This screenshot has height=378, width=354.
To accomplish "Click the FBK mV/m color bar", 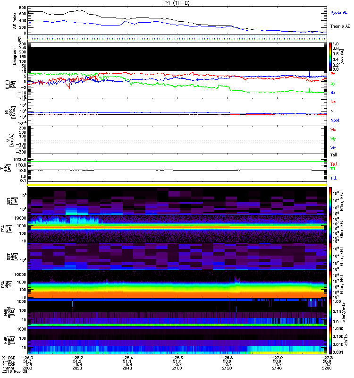I will tap(330, 312).
